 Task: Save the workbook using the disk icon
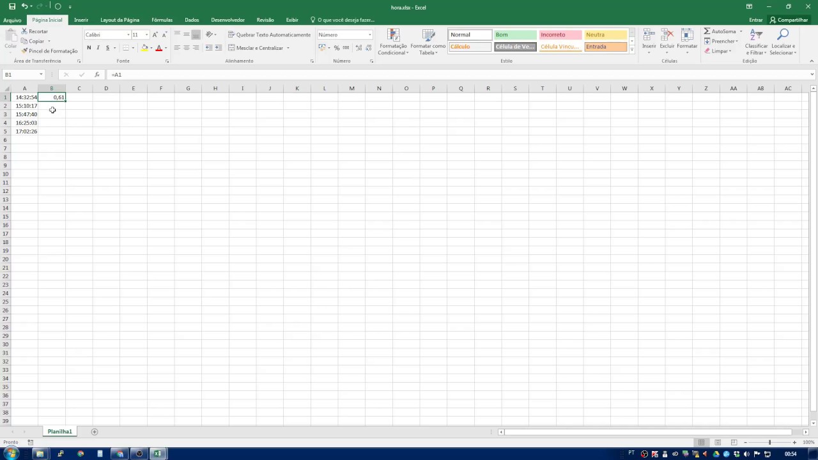12,6
